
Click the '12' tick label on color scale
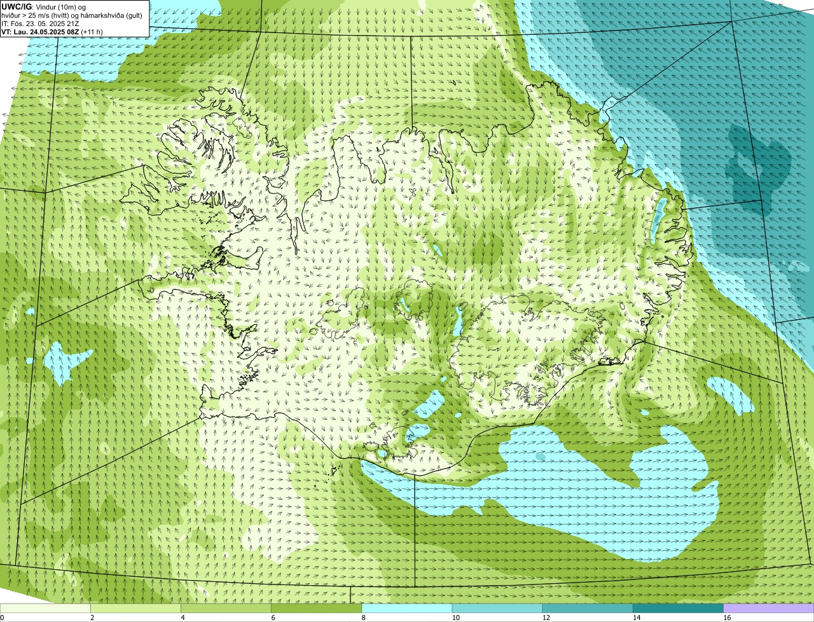coord(546,618)
